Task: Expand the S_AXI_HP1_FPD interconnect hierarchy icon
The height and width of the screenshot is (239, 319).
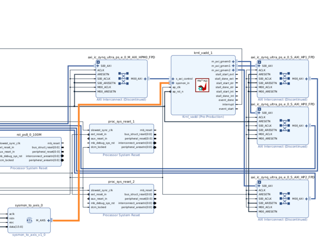Action: 260,62
